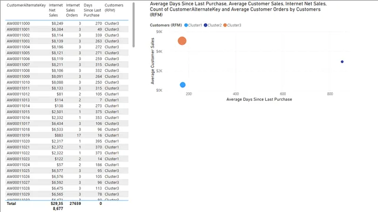
Task: Sort by Internet Net Sales column header
Action: pos(56,10)
